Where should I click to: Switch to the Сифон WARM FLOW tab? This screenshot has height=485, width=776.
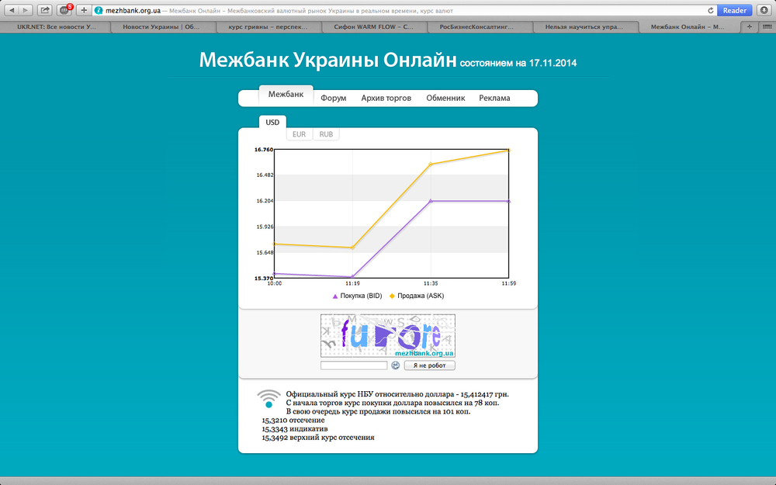click(x=374, y=26)
